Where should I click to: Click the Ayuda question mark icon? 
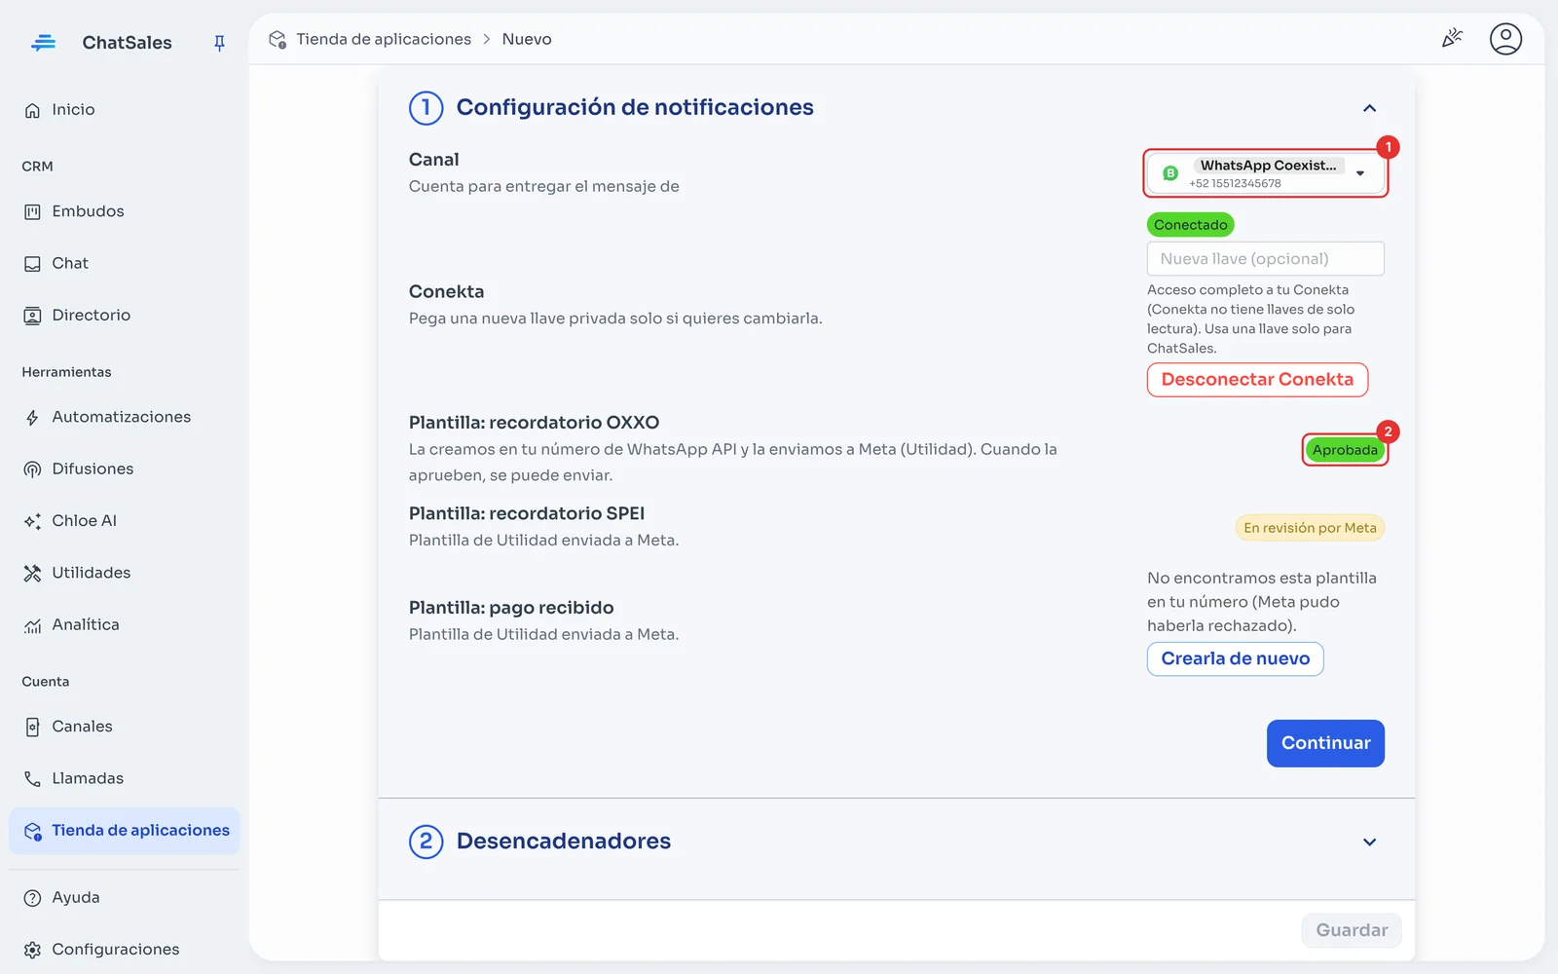32,898
